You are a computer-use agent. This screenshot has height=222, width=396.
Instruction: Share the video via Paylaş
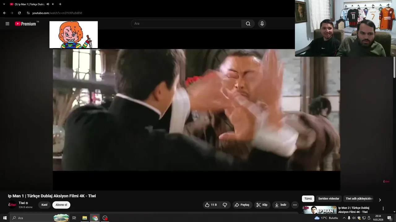[x=242, y=205]
